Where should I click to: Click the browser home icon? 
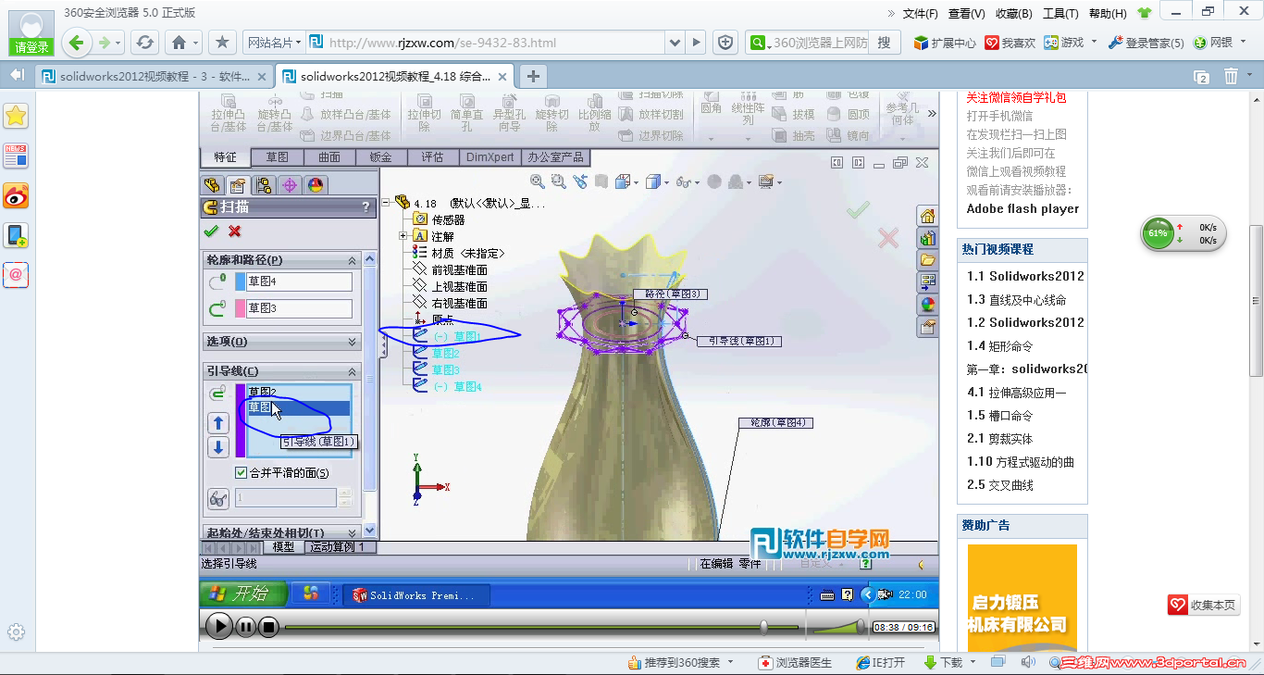(180, 43)
